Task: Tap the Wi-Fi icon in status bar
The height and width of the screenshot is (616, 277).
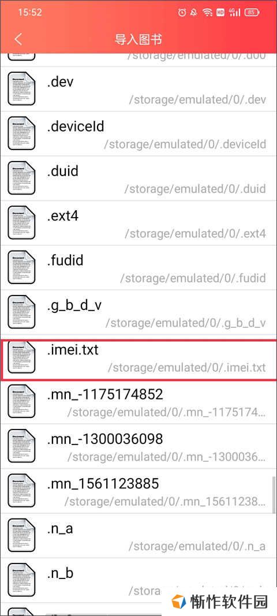Action: click(x=207, y=12)
